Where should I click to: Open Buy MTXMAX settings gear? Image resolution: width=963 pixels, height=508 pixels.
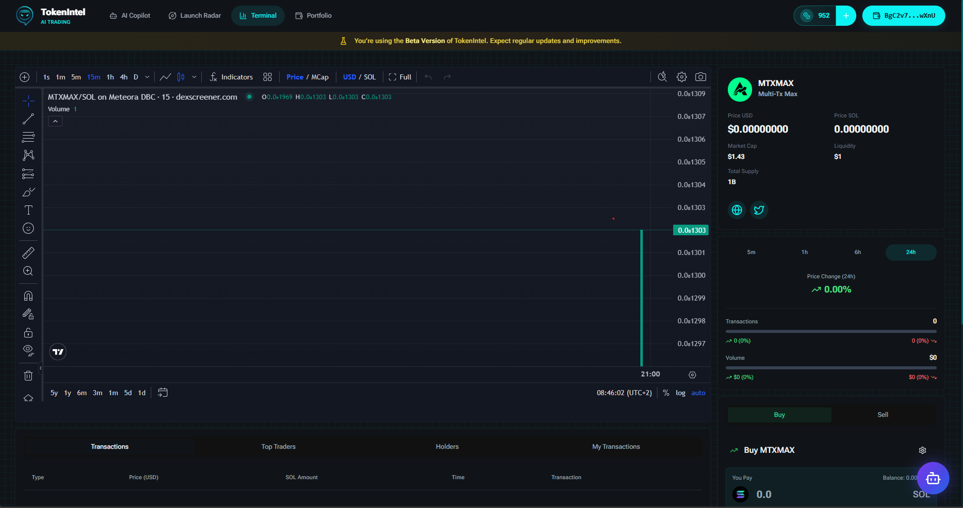point(923,450)
